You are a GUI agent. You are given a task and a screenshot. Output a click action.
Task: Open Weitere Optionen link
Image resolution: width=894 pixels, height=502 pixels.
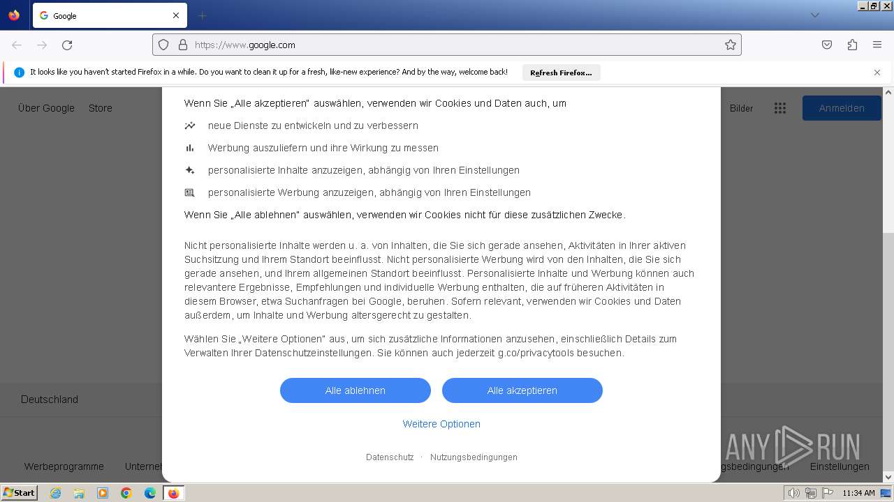[x=441, y=424]
